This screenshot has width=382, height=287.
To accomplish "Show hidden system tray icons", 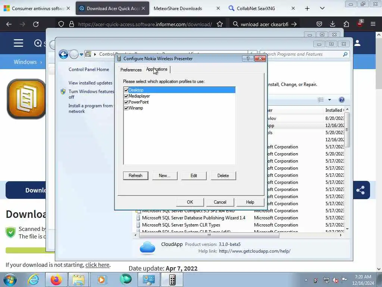I will 306,280.
